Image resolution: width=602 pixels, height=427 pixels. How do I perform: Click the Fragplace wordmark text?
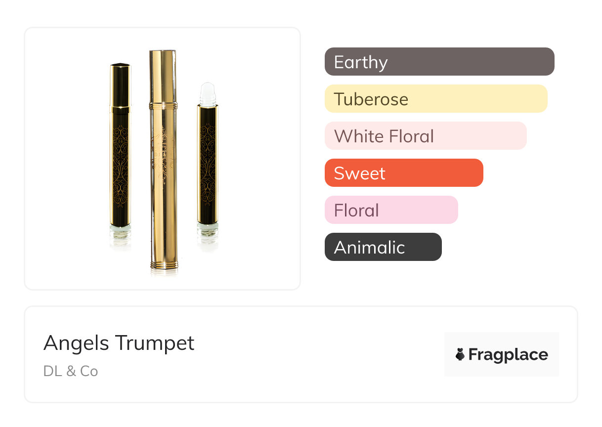[x=508, y=354]
